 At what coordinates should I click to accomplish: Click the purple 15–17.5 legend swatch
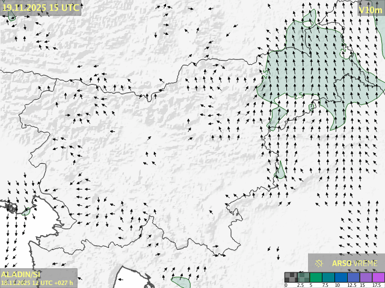pyautogui.click(x=367, y=277)
